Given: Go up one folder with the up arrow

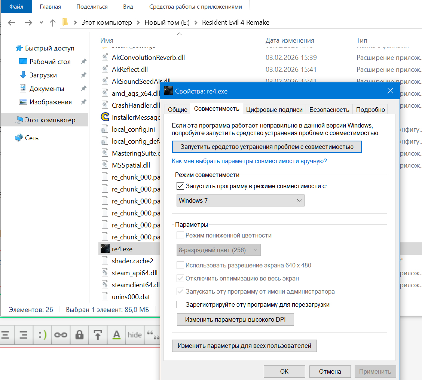Looking at the screenshot, I should pos(53,22).
